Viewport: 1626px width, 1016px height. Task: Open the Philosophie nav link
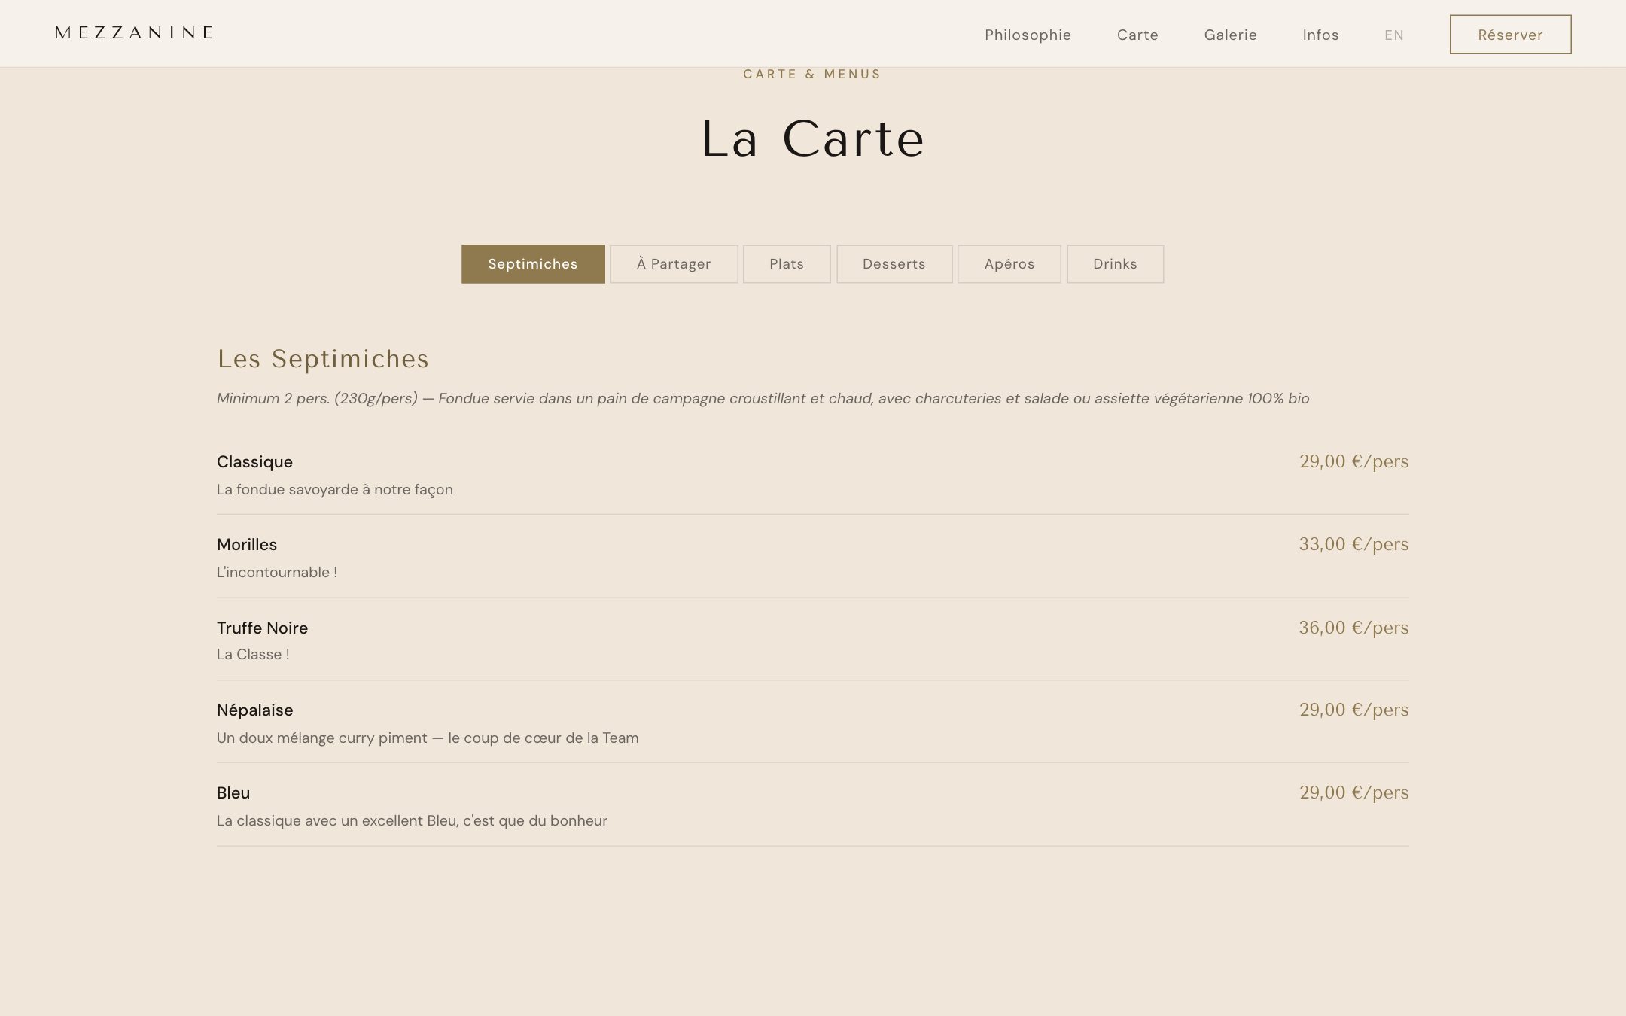click(x=1028, y=35)
